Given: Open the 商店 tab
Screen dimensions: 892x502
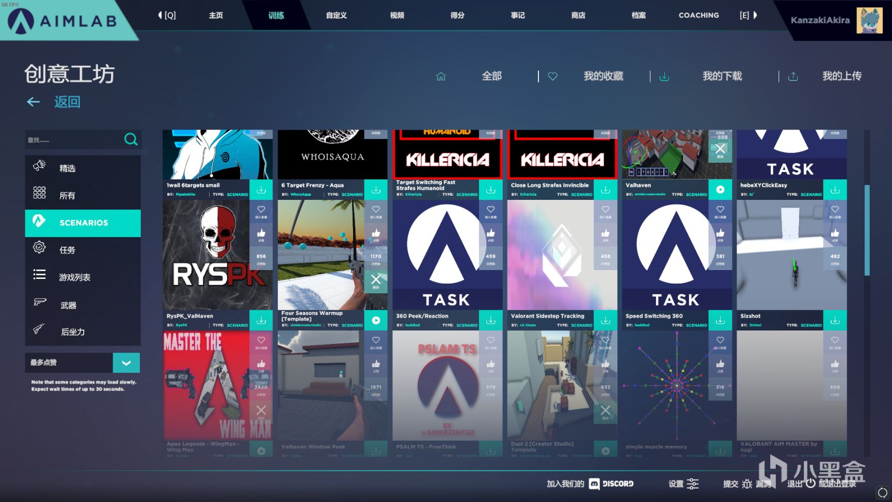Looking at the screenshot, I should 578,15.
